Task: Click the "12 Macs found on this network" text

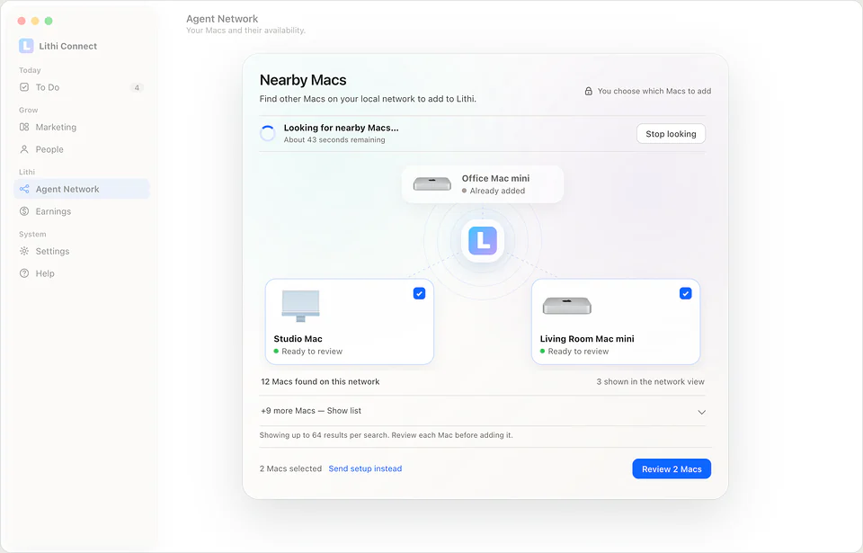Action: pos(320,381)
